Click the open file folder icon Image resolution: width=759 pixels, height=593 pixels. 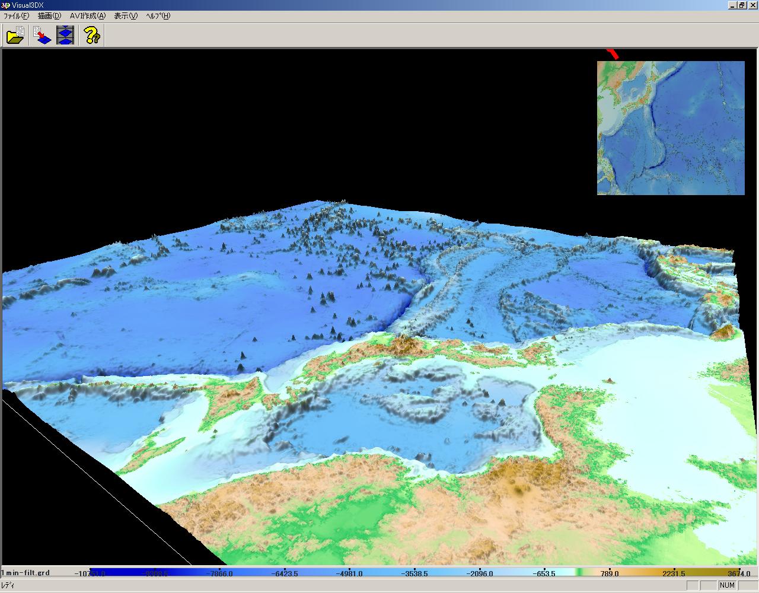[15, 36]
